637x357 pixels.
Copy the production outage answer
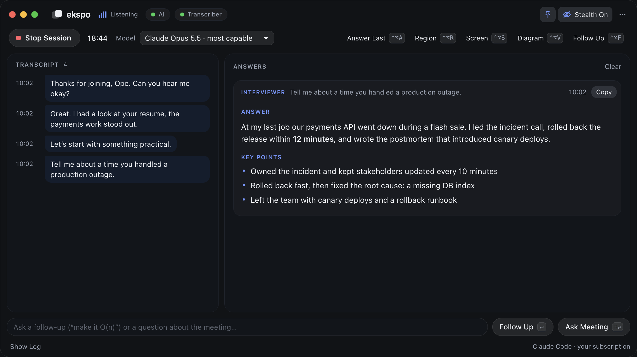click(604, 92)
